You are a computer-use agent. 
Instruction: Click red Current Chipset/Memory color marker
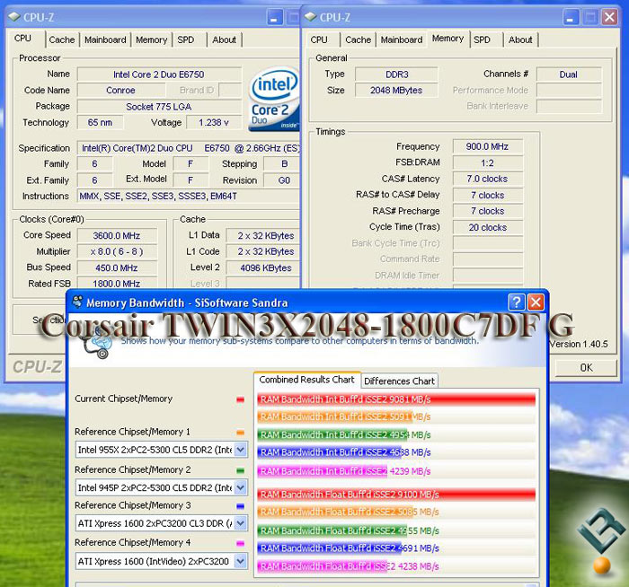(x=240, y=399)
